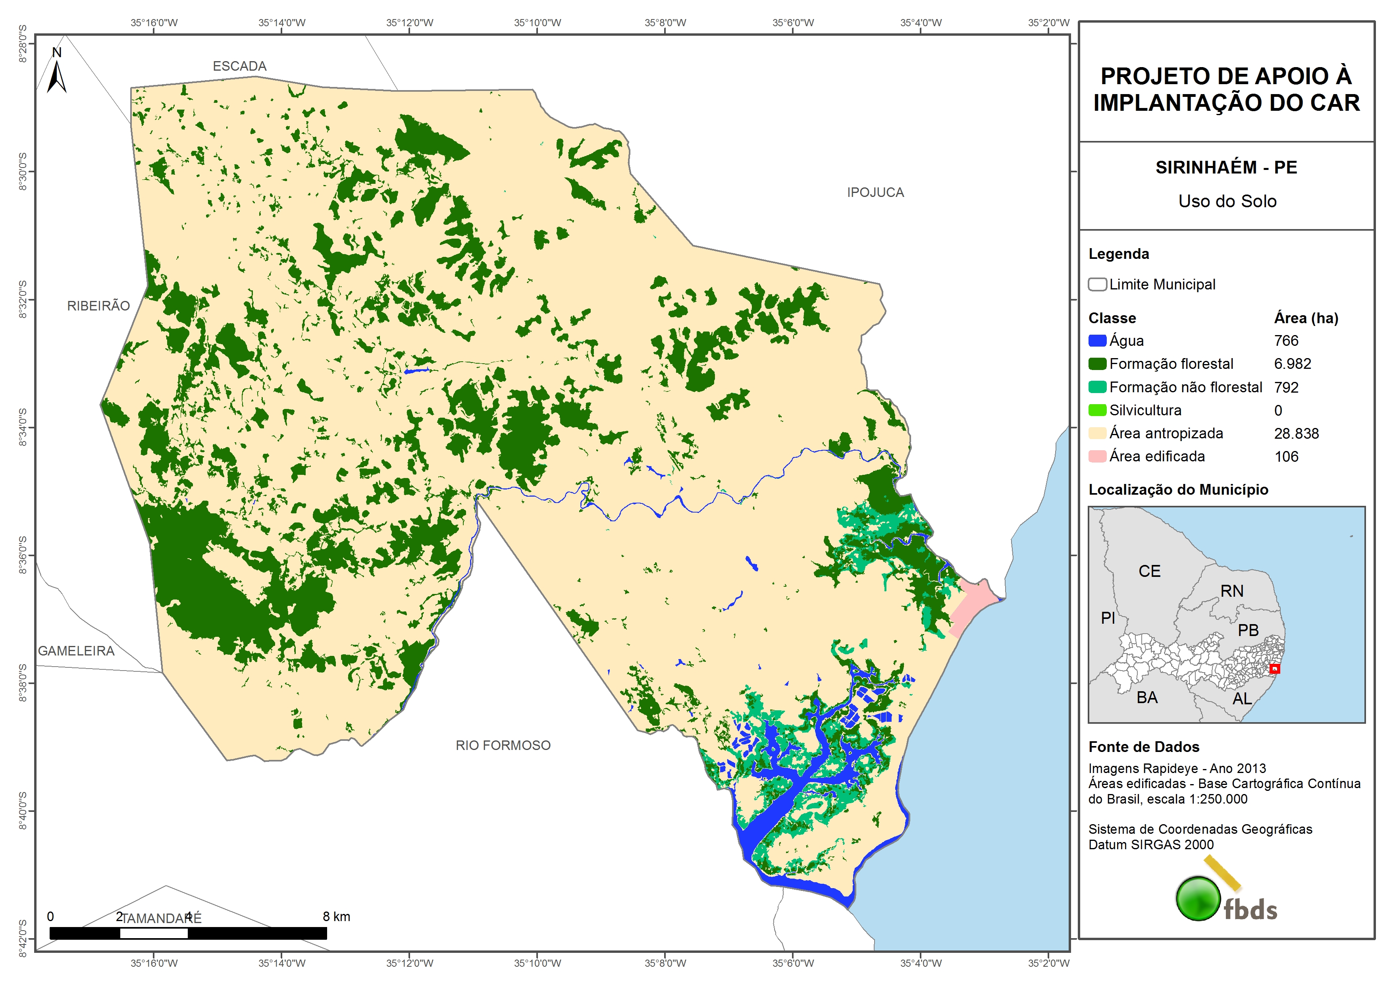Click the bright green Silvicultura swatch
The width and height of the screenshot is (1393, 985).
1097,410
